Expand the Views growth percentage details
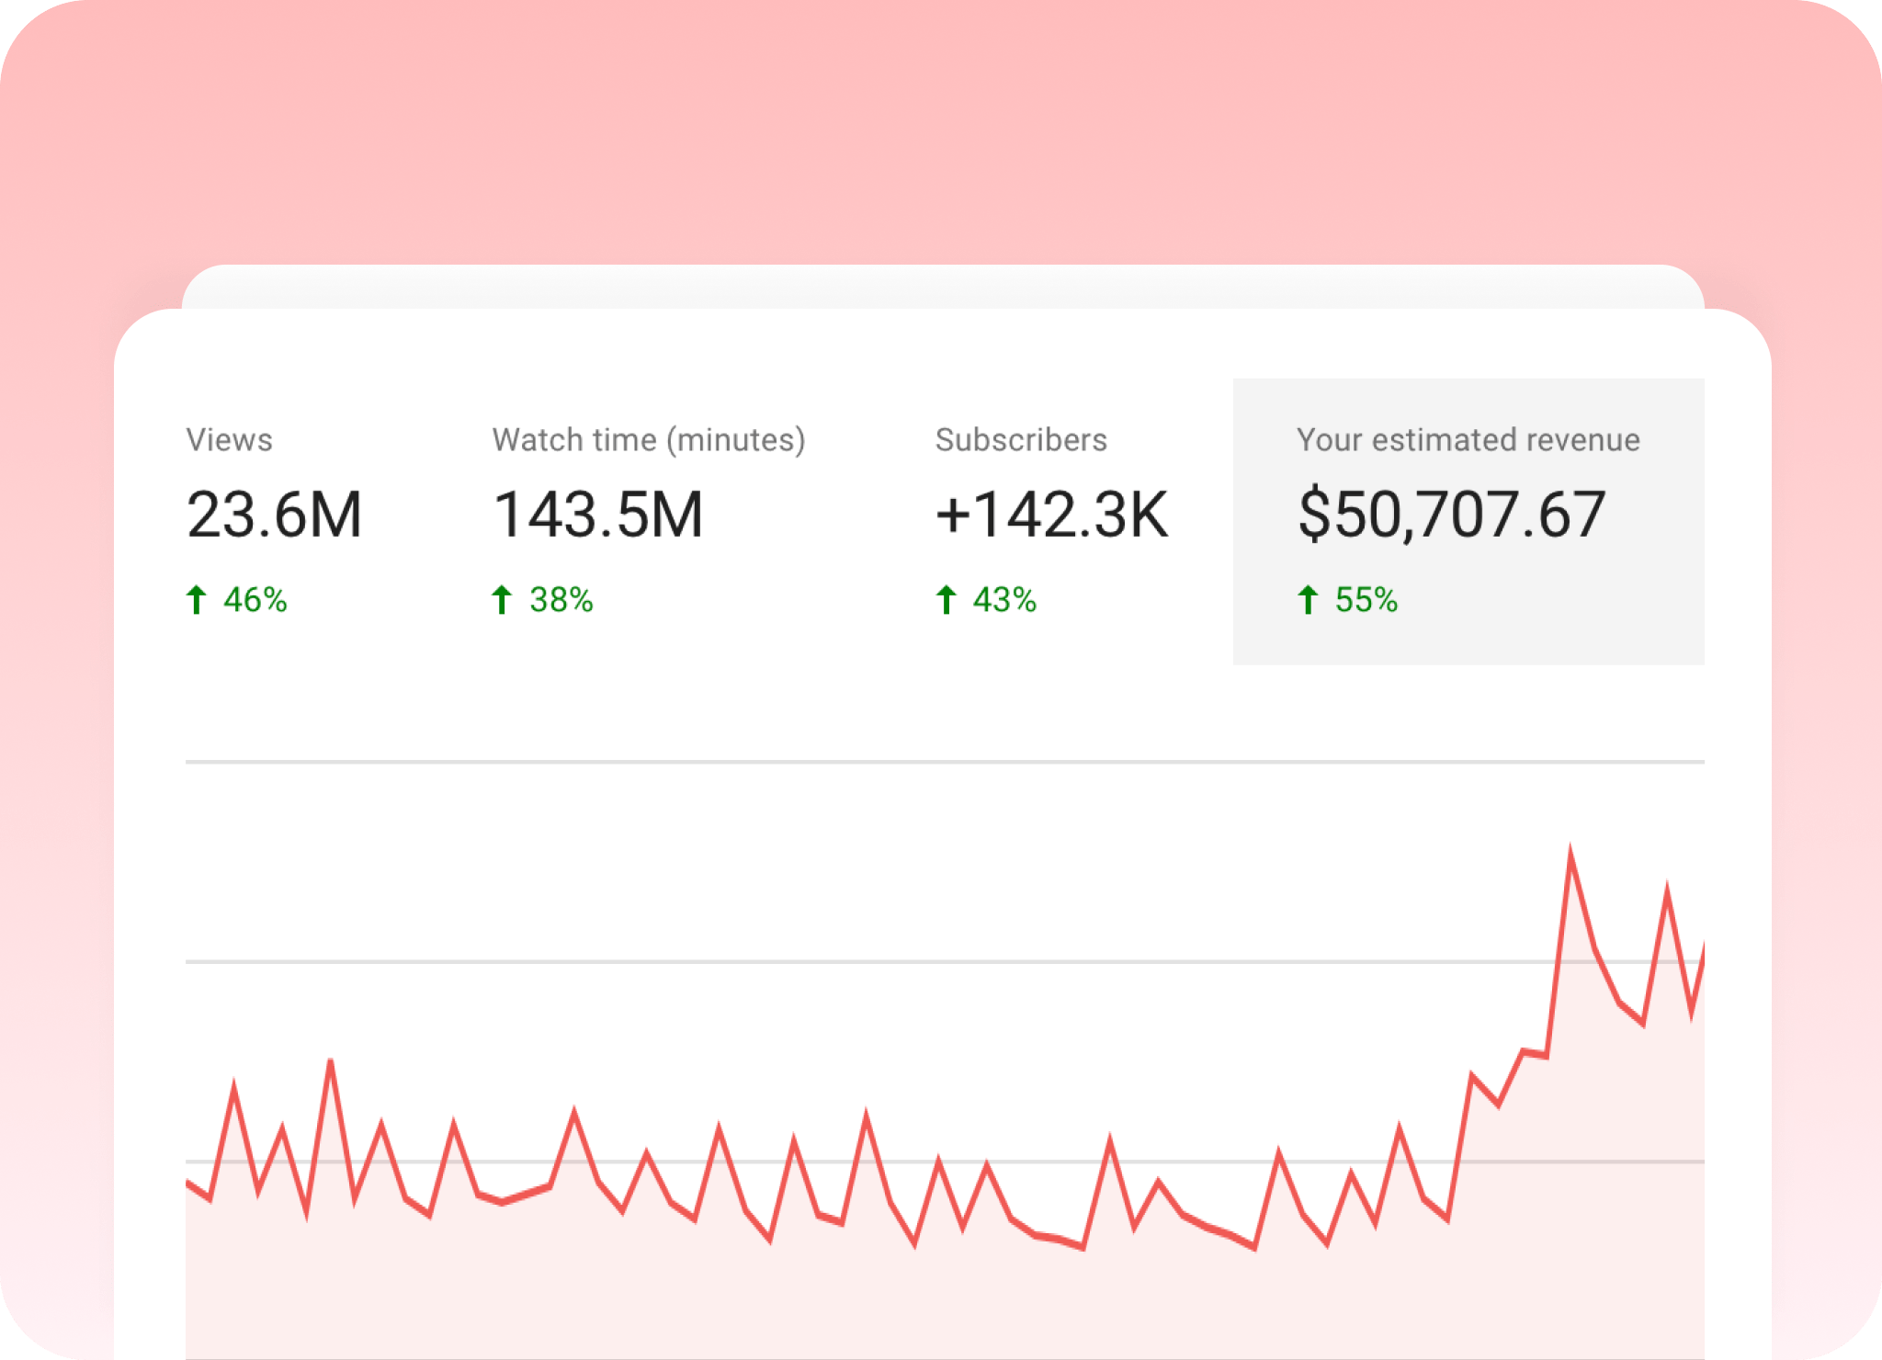Viewport: 1882px width, 1360px height. tap(255, 599)
